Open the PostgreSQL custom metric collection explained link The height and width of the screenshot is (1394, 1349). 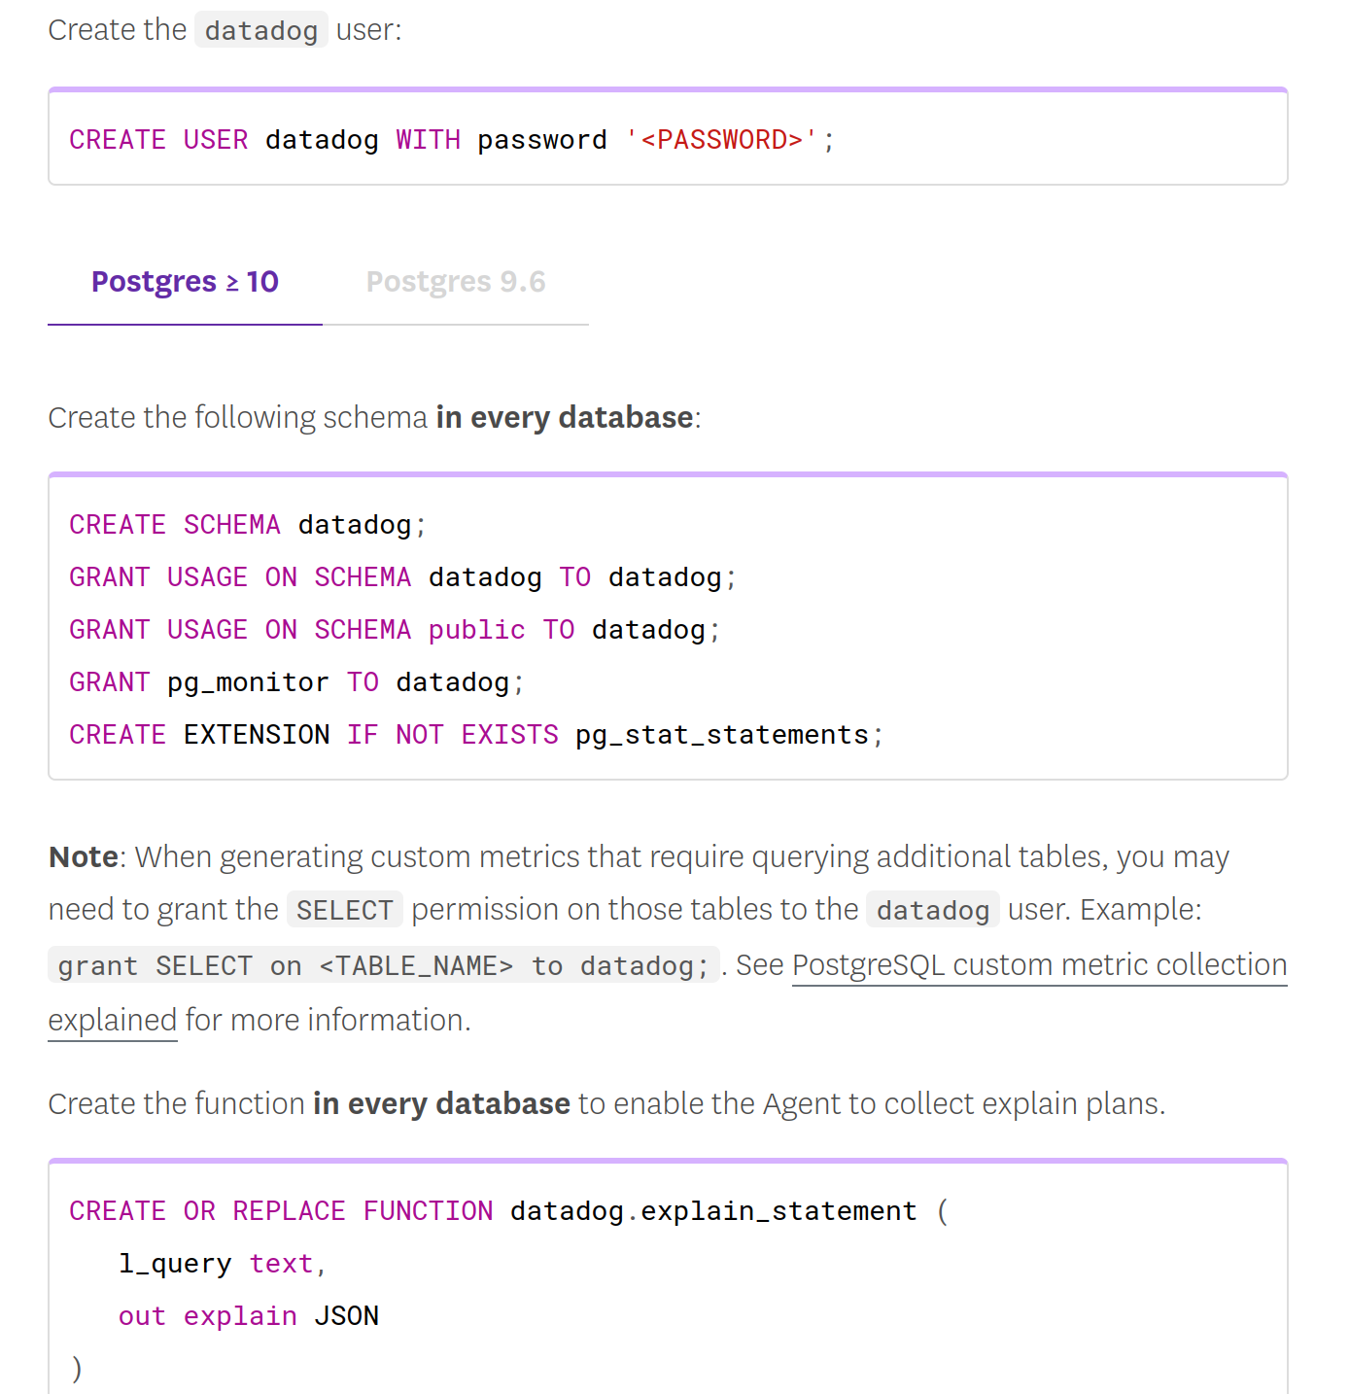[1038, 964]
